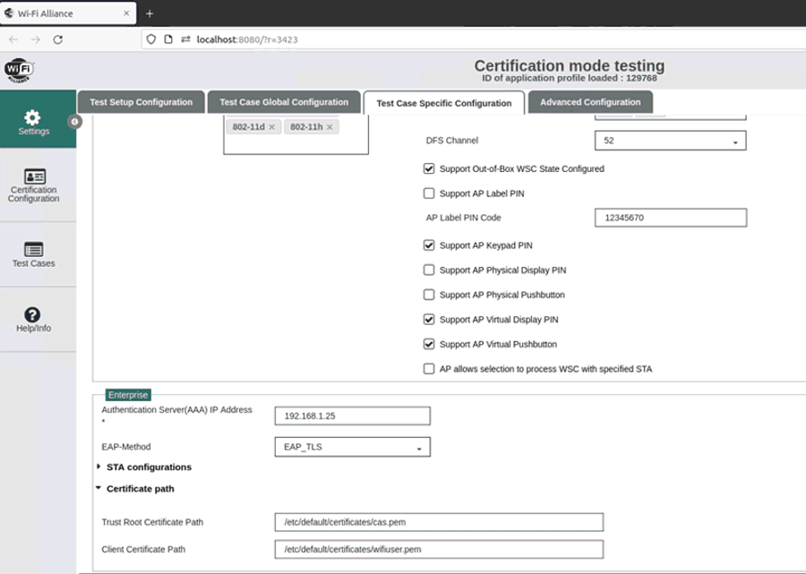Disable Support Out-of-Box WSC State Configured
The image size is (806, 574).
pyautogui.click(x=429, y=168)
